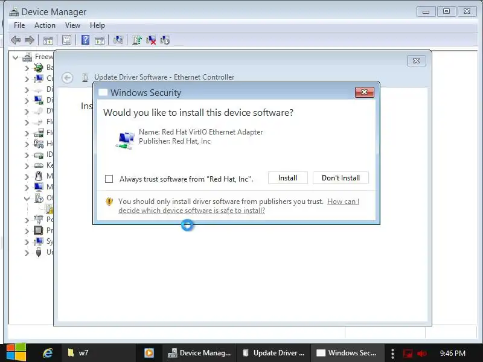Expand the DVD drives (DV) tree category
This screenshot has width=483, height=362.
tap(27, 112)
